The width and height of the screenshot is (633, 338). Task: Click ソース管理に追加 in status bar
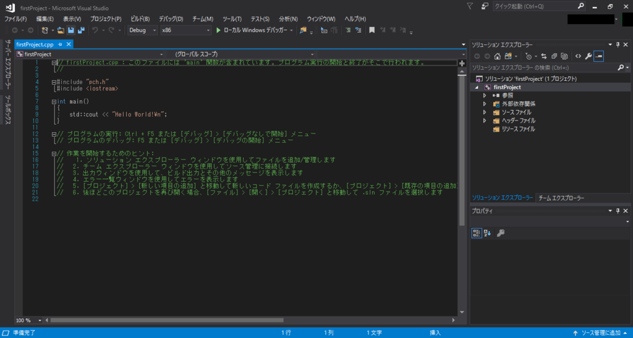click(601, 333)
